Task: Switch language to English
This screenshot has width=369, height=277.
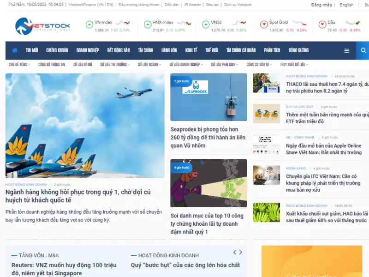Action: pos(346,5)
